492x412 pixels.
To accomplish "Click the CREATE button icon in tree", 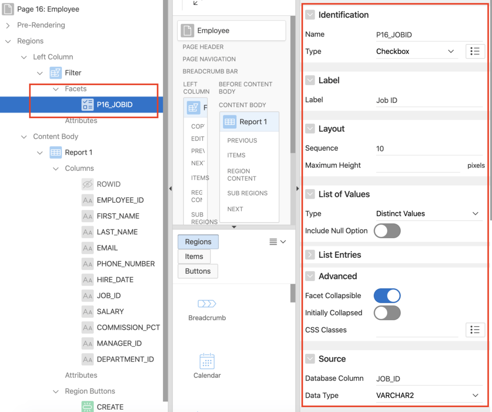I will click(x=87, y=407).
